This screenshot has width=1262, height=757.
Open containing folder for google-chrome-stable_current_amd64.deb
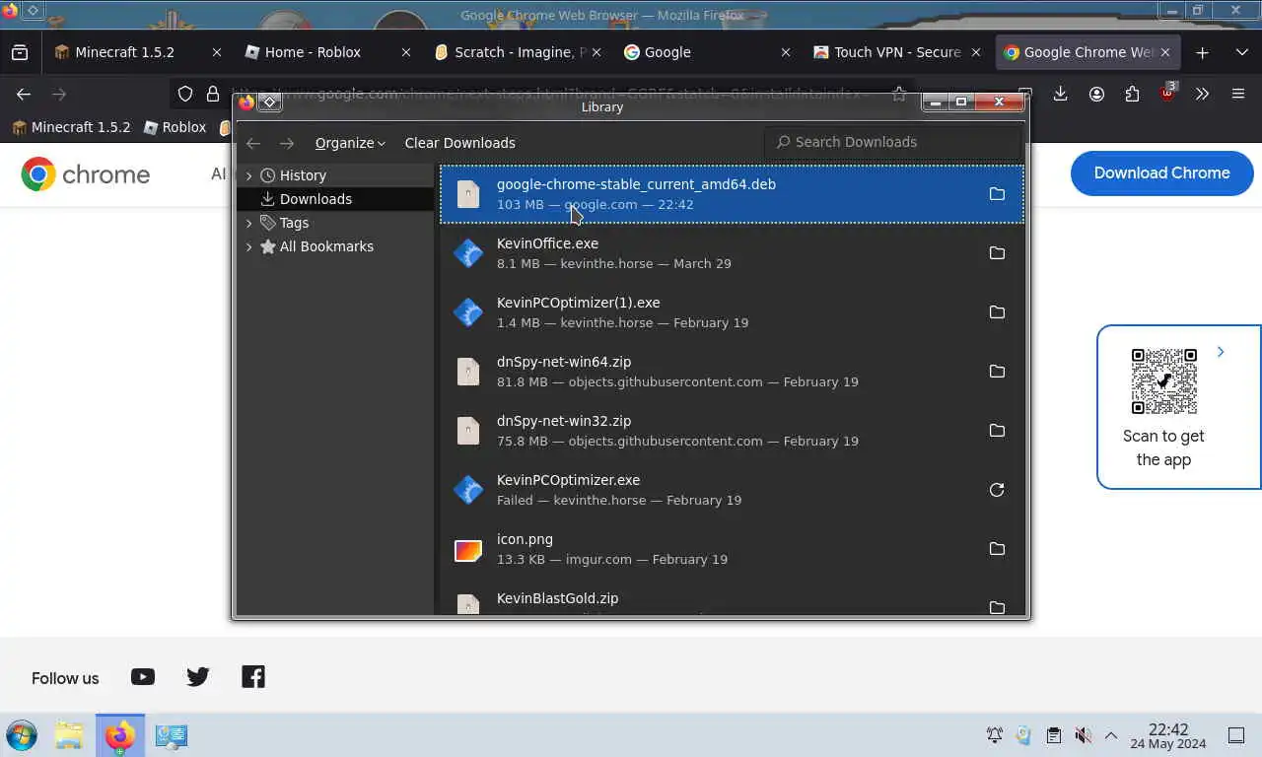click(997, 194)
